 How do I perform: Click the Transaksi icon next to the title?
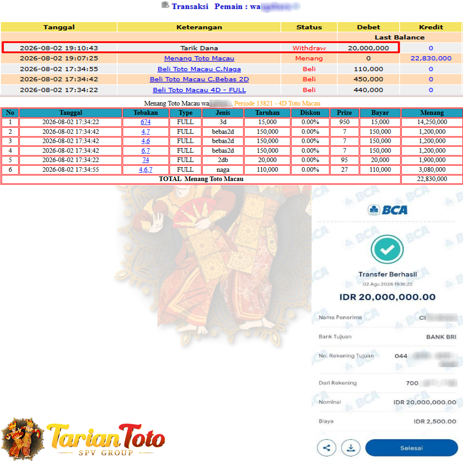click(x=165, y=5)
